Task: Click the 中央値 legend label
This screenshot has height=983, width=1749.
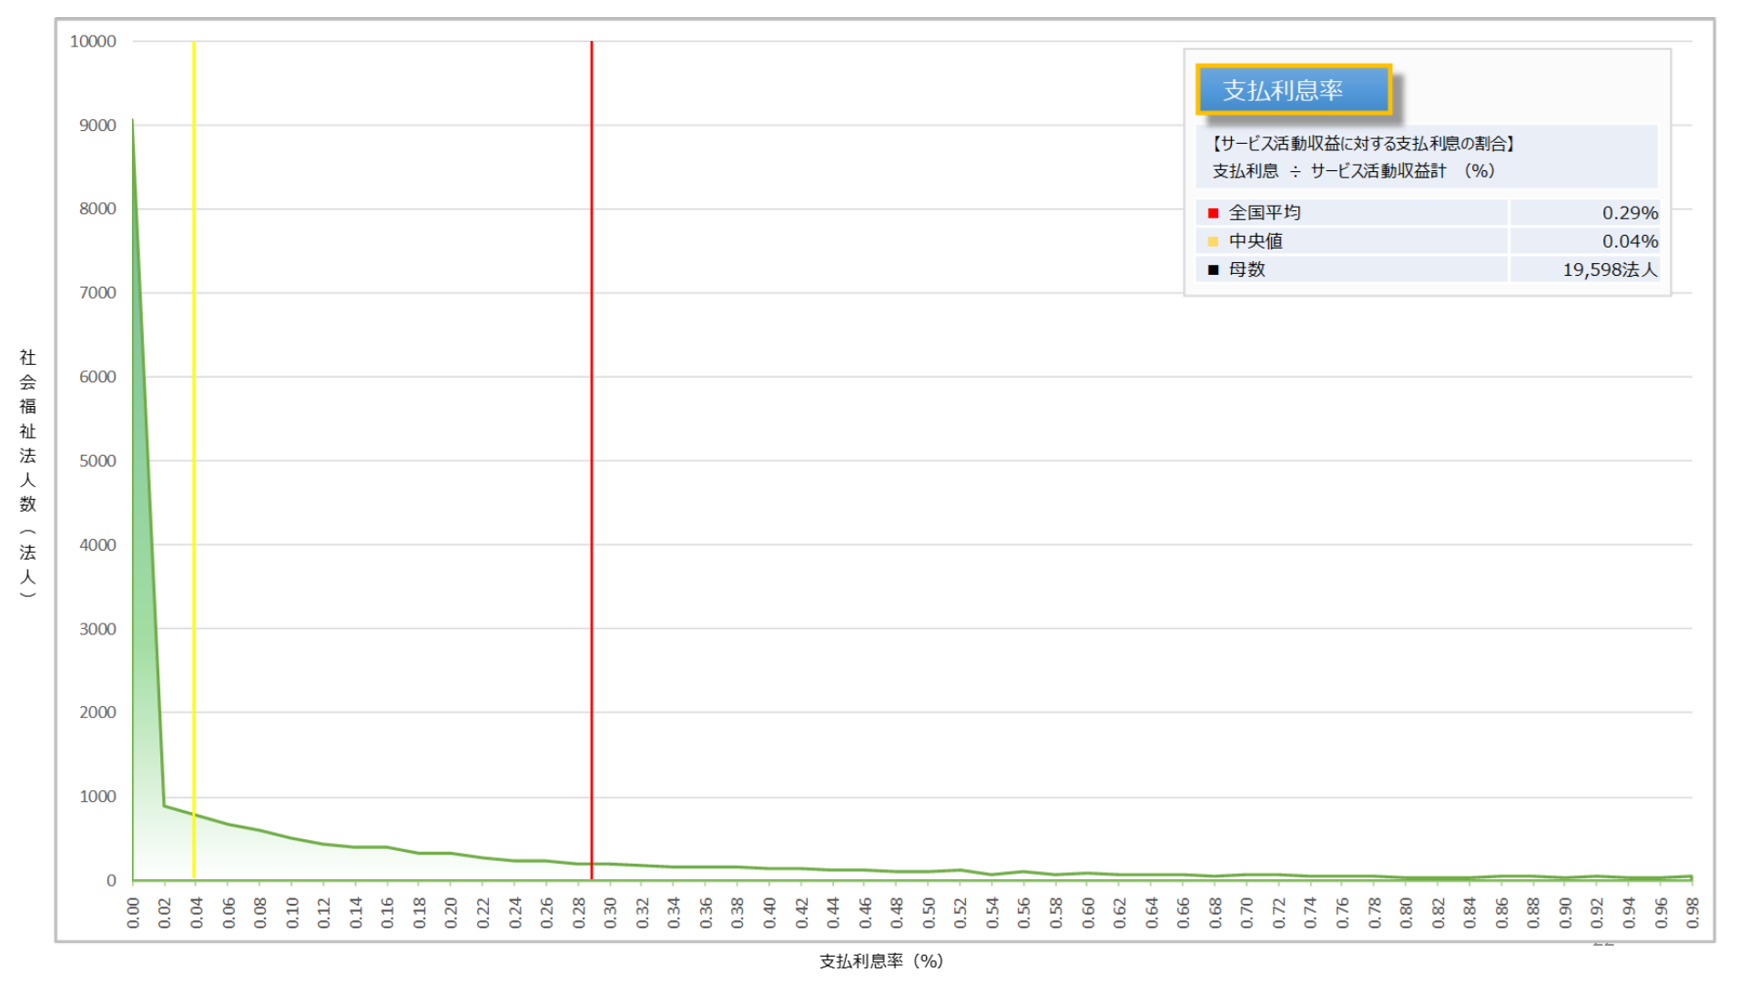Action: tap(1256, 241)
